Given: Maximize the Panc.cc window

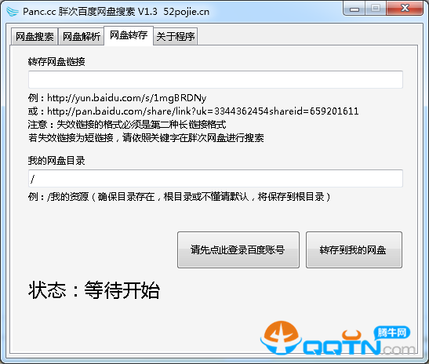Looking at the screenshot, I should pyautogui.click(x=376, y=9).
